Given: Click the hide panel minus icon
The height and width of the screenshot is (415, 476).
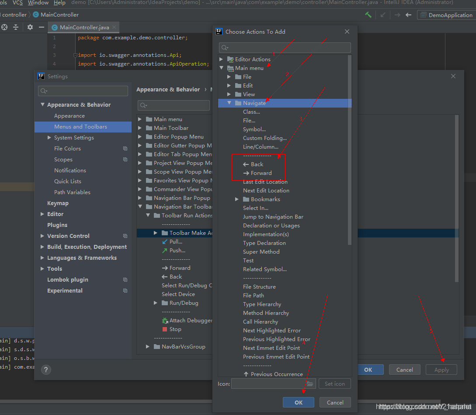Looking at the screenshot, I should tap(42, 27).
